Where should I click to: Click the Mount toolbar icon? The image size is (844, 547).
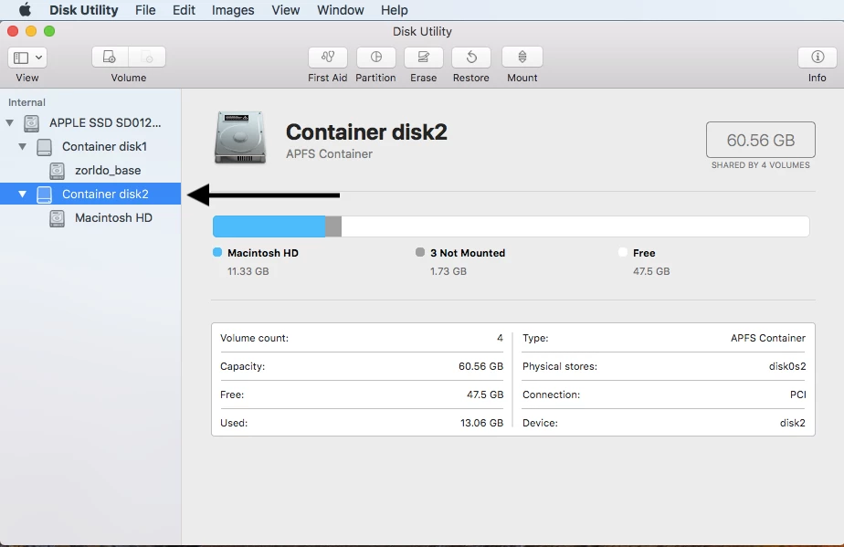pyautogui.click(x=522, y=57)
